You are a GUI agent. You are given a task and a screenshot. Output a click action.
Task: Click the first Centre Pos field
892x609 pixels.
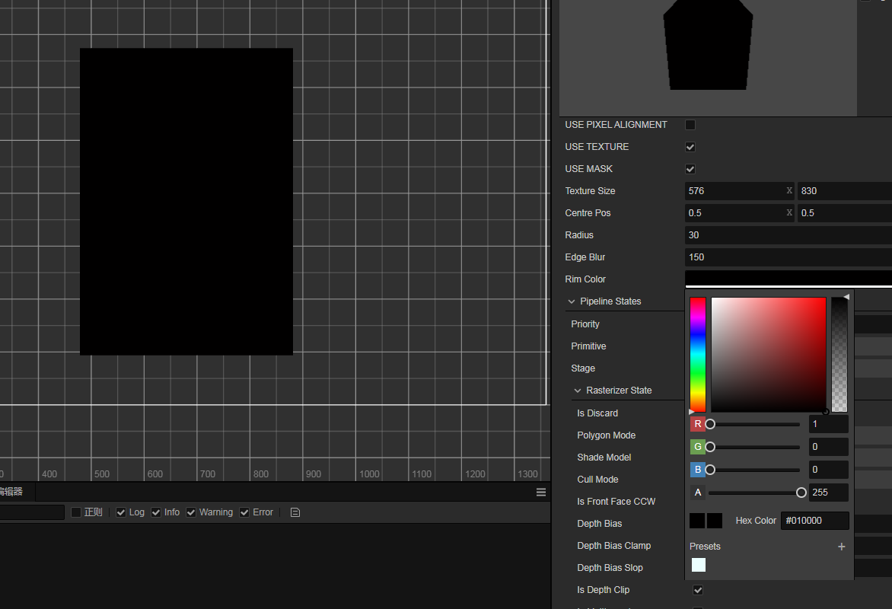tap(739, 213)
